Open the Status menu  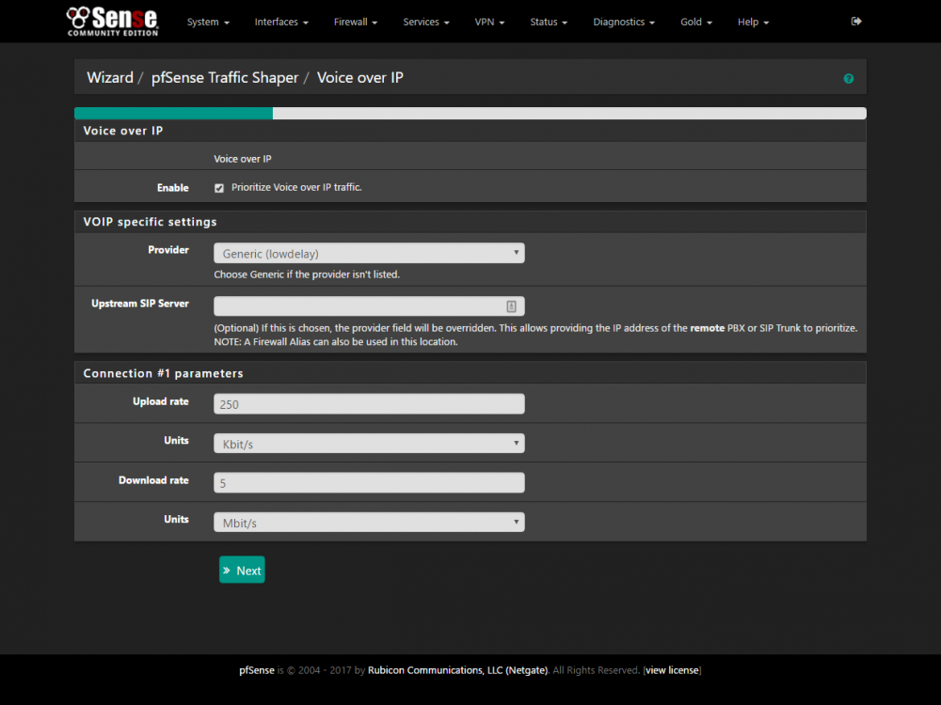(549, 23)
